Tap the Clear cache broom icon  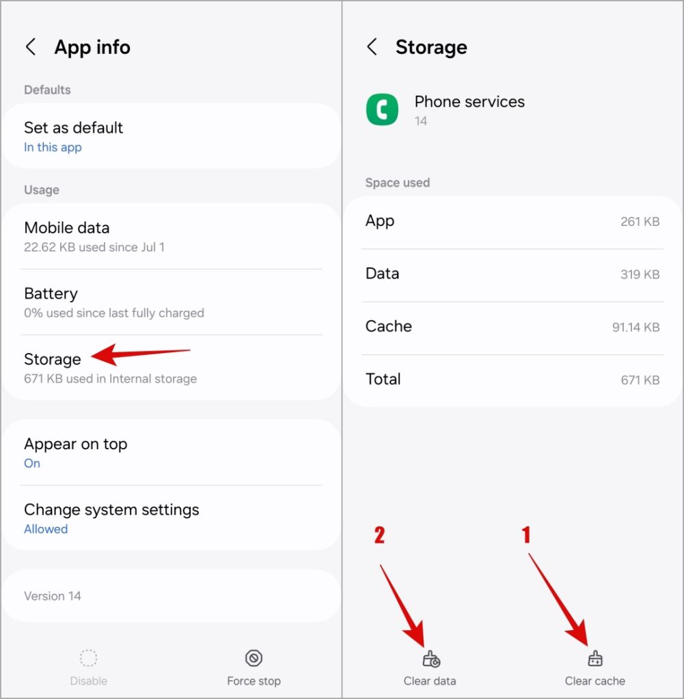click(594, 659)
